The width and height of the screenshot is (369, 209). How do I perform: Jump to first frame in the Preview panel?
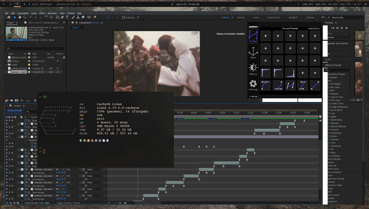pos(333,28)
